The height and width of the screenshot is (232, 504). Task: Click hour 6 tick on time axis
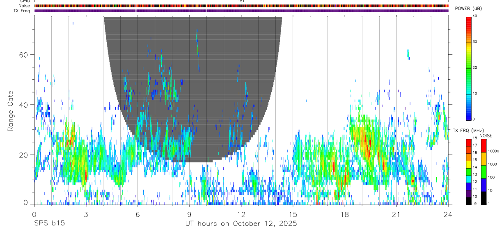(137, 214)
